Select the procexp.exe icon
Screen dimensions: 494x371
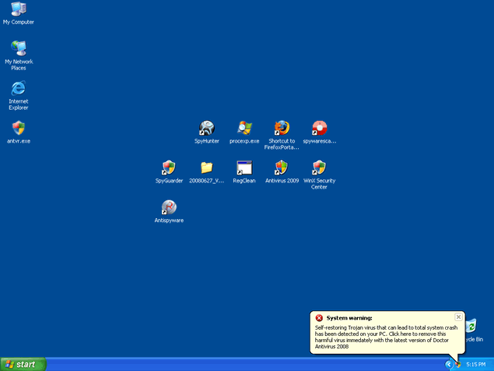click(x=244, y=129)
